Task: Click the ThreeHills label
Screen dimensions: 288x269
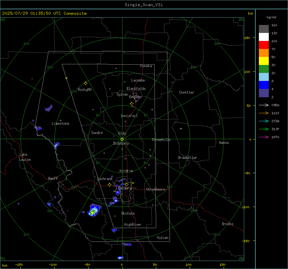Action: (x=161, y=140)
